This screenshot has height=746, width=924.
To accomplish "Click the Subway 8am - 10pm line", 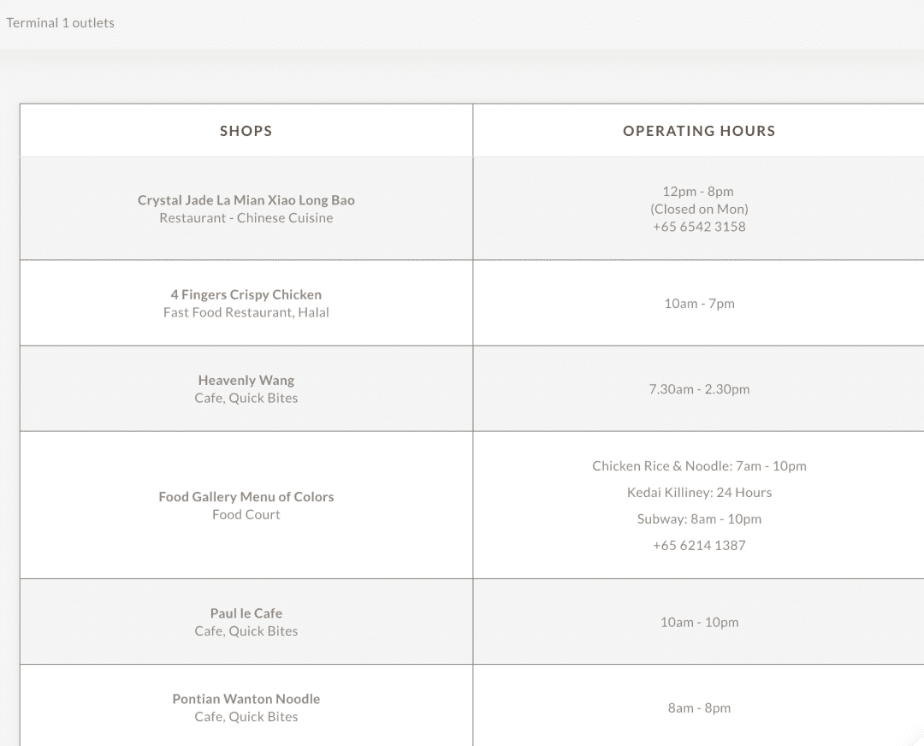I will point(699,519).
